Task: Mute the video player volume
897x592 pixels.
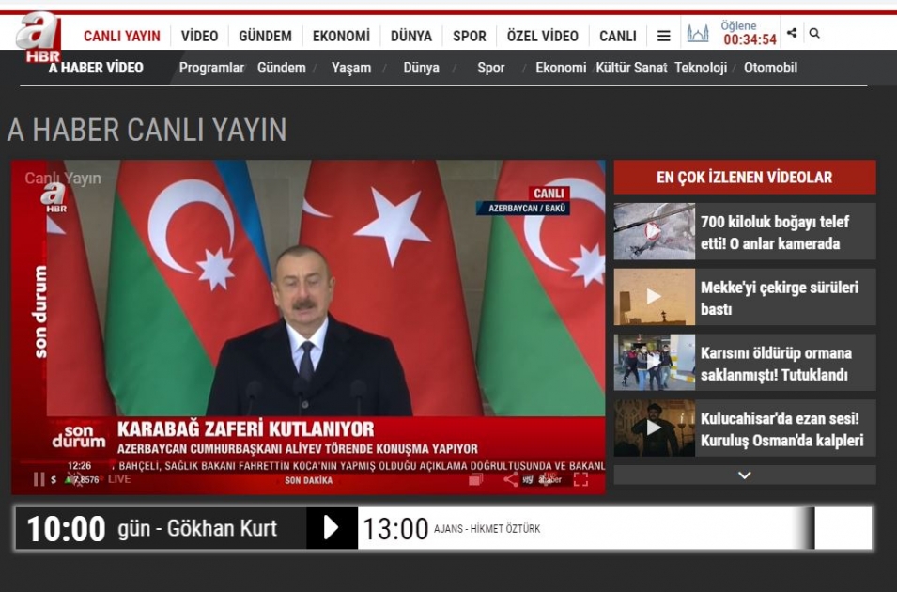Action: [74, 479]
